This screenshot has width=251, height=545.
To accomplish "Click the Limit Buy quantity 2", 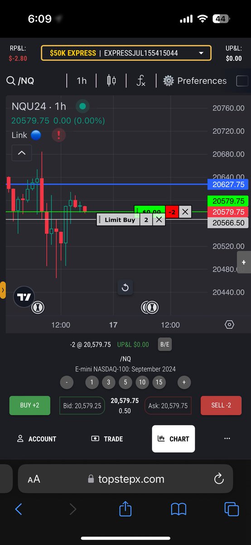I will (x=146, y=220).
